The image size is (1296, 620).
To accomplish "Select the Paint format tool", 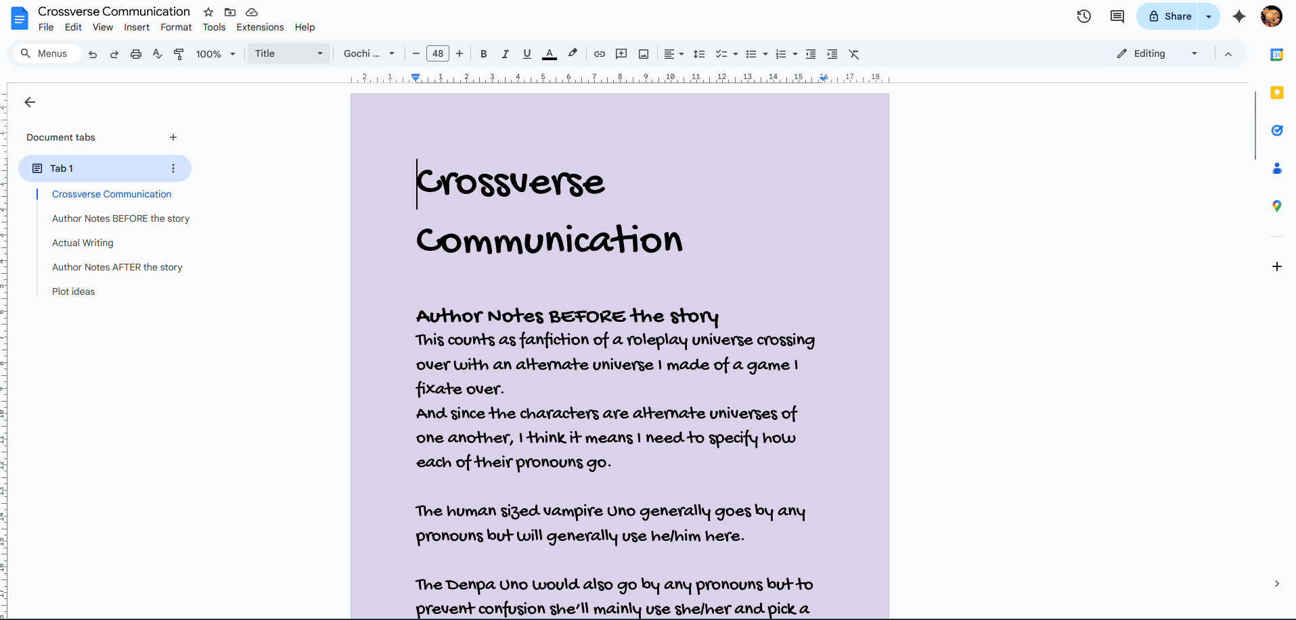I will tap(179, 54).
